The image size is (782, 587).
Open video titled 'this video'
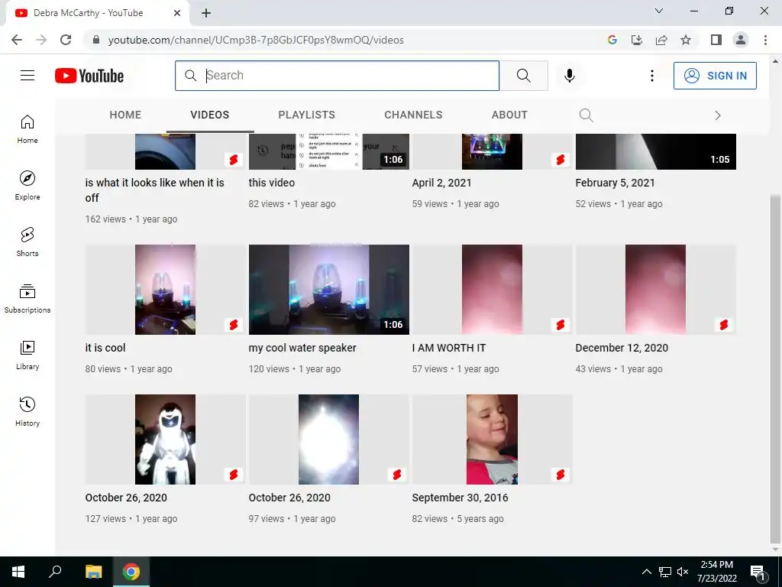(271, 183)
